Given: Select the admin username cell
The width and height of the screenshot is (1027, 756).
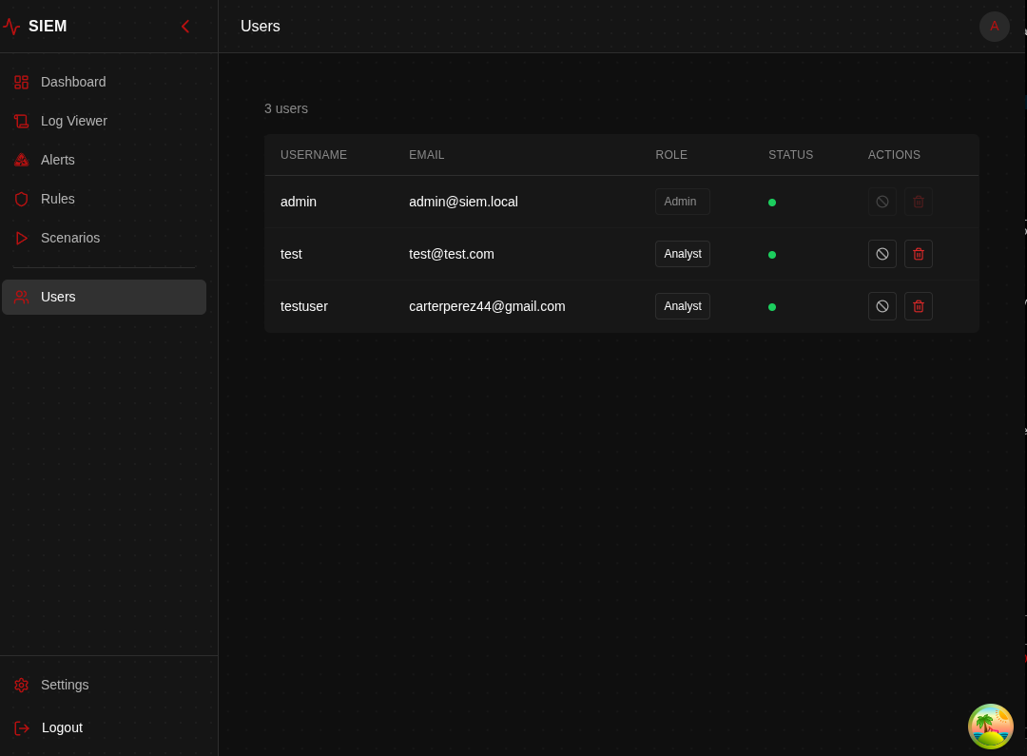Looking at the screenshot, I should 299,202.
